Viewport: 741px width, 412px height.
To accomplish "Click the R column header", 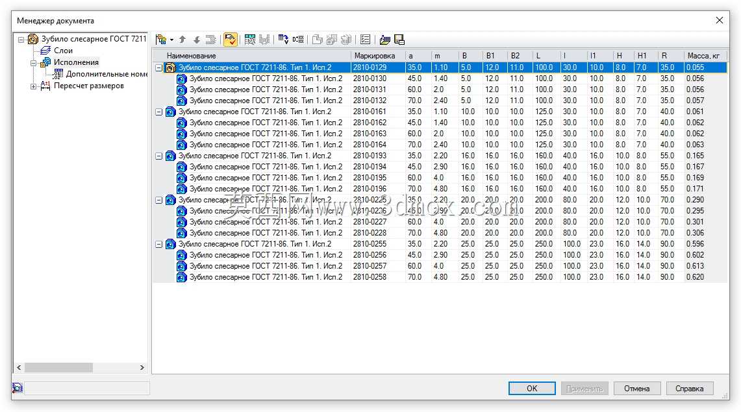I will click(671, 56).
